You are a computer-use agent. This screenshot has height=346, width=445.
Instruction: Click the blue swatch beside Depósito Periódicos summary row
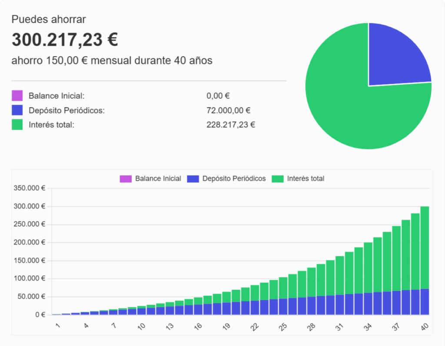(17, 110)
